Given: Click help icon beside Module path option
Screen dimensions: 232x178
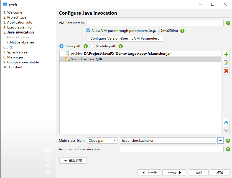Looking at the screenshot, I should tap(121, 46).
